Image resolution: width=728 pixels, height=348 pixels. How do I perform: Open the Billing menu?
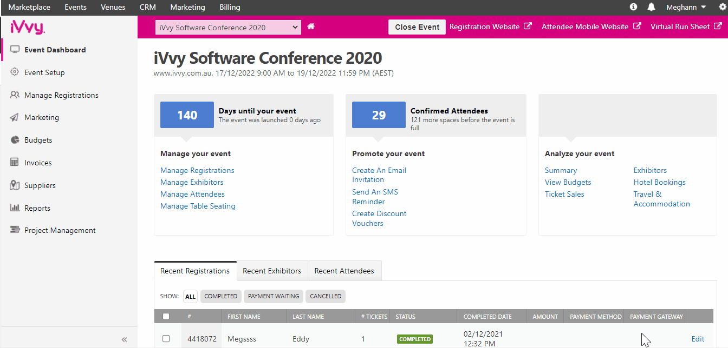[230, 8]
